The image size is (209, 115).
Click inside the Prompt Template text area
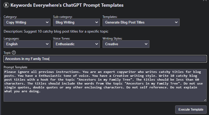105,85
